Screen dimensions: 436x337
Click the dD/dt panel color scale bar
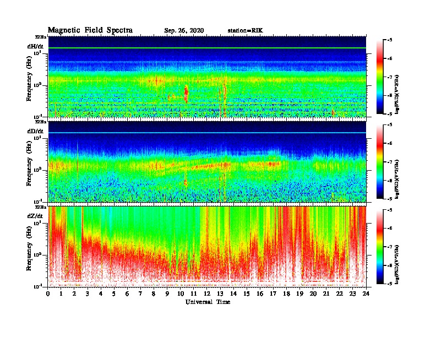click(379, 161)
